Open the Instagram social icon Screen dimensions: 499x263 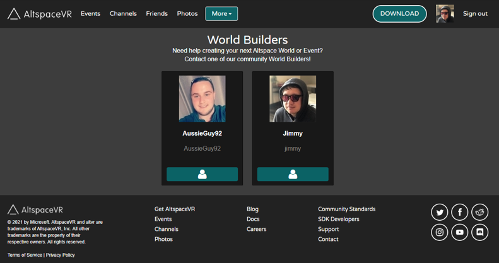[x=440, y=232]
